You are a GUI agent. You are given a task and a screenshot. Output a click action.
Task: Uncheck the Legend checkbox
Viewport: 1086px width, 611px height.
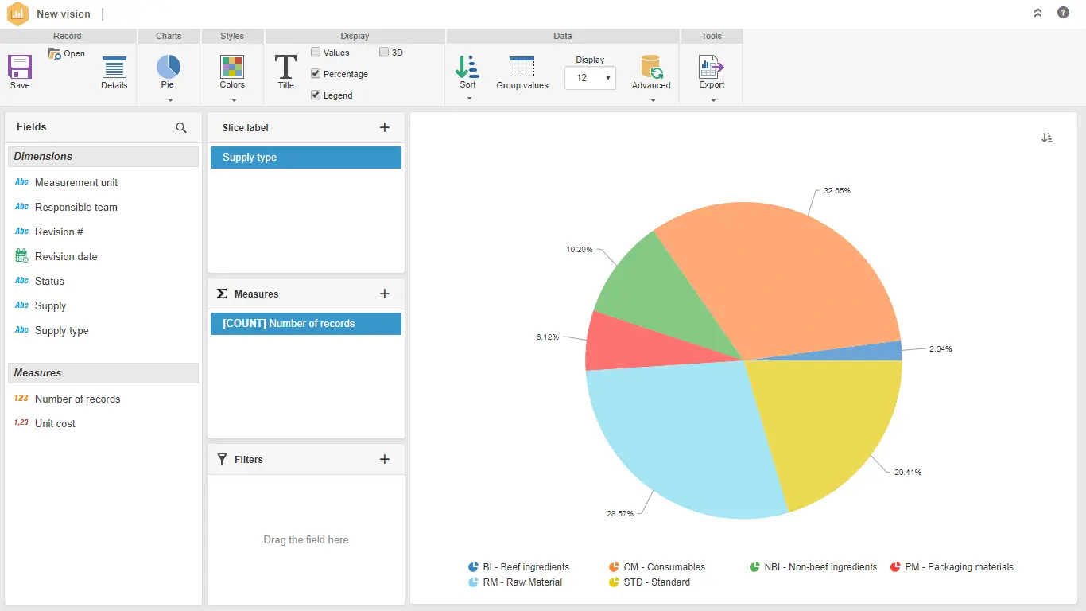(x=316, y=95)
